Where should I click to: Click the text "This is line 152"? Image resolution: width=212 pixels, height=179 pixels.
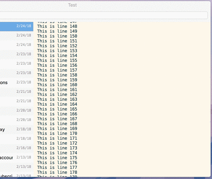pyautogui.click(x=57, y=46)
